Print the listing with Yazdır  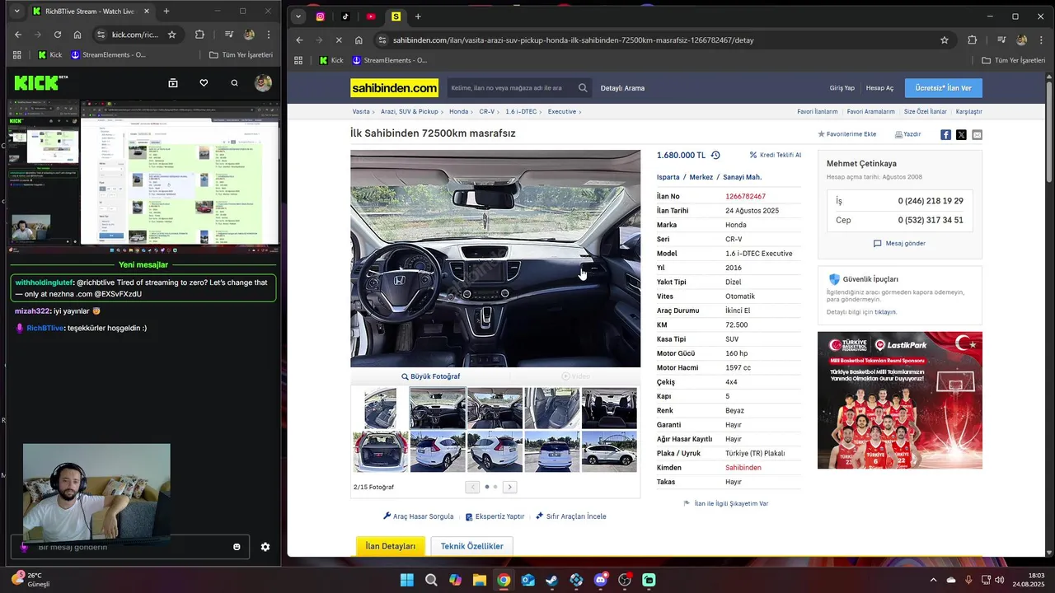[907, 134]
